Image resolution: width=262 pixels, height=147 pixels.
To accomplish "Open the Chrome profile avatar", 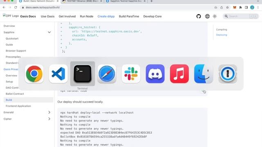I will (x=252, y=7).
